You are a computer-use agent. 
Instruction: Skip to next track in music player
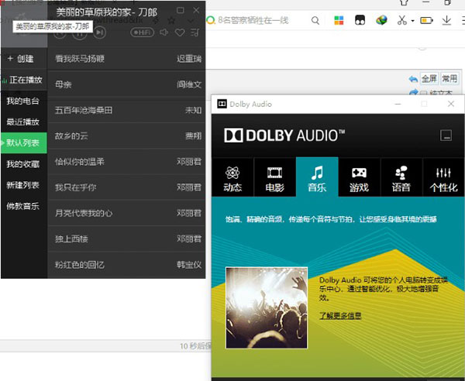click(100, 33)
